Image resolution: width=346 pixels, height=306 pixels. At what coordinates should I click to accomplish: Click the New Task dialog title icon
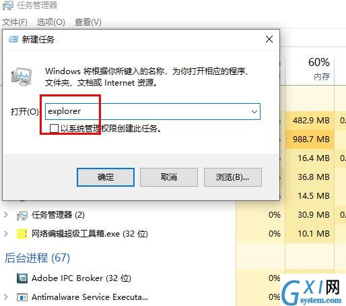click(13, 39)
